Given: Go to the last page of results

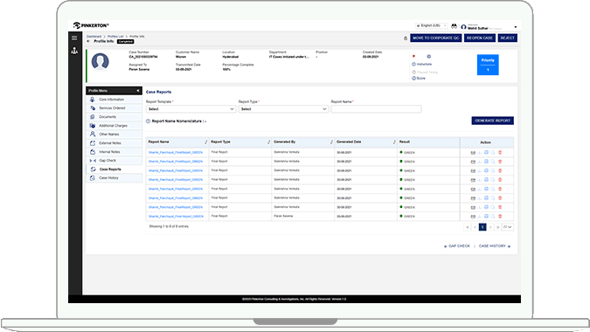Looking at the screenshot, I should 498,227.
